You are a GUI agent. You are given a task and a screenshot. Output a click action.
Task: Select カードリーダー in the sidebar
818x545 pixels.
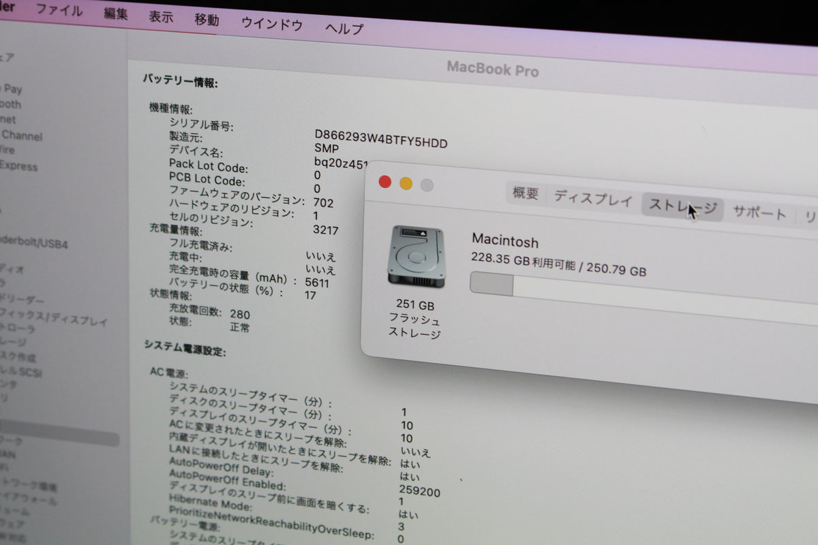pyautogui.click(x=22, y=299)
